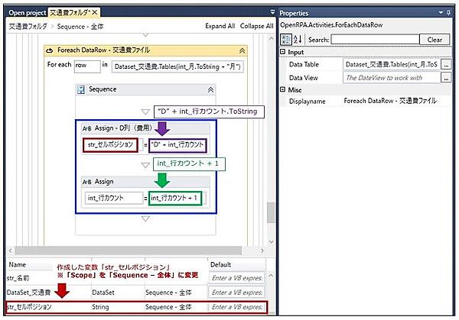The width and height of the screenshot is (459, 320).
Task: Enter default value for DataSet_交通費
Action: tap(236, 293)
